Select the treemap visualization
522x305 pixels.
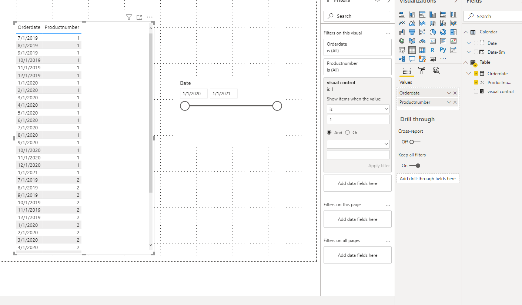point(454,32)
